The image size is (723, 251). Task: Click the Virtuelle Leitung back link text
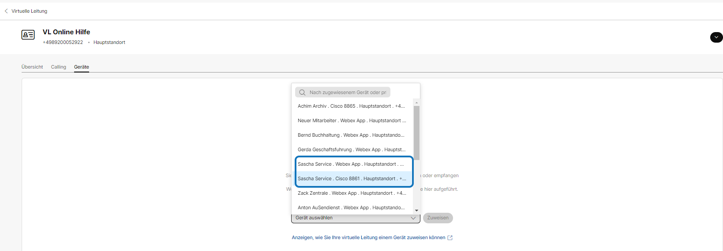pos(29,11)
